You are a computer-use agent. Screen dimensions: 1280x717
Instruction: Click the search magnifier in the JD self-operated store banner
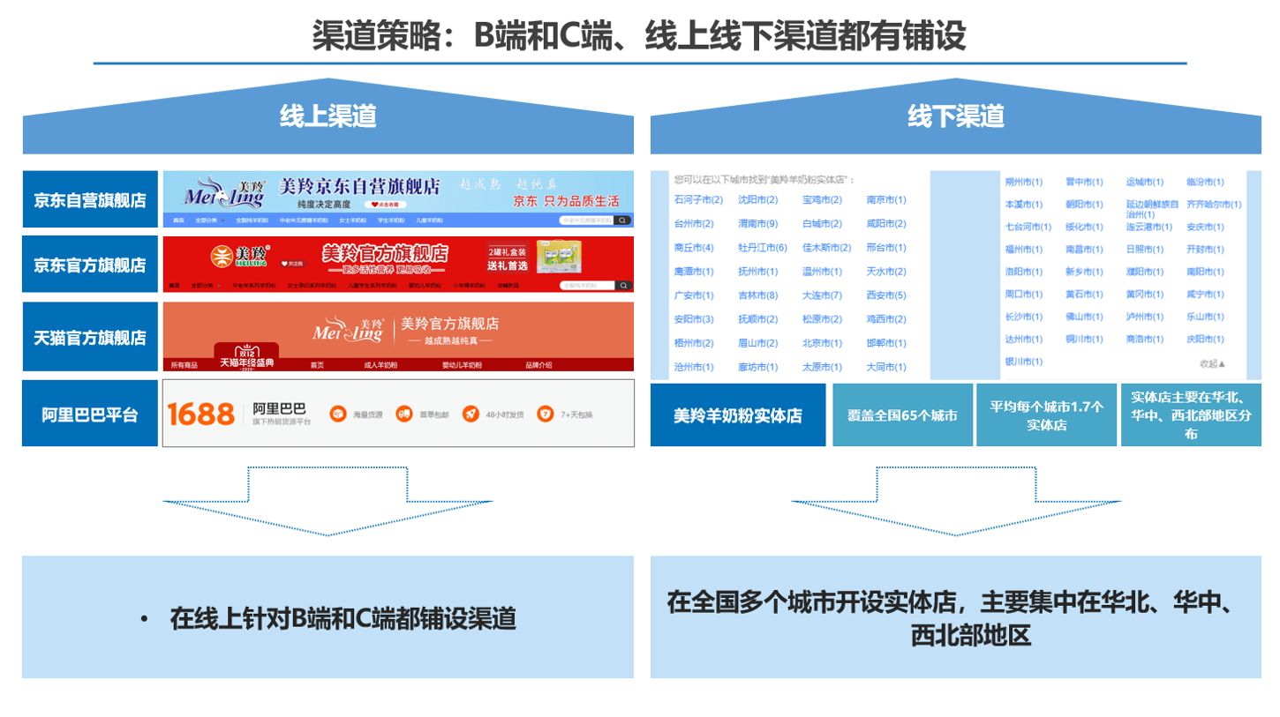coord(623,220)
